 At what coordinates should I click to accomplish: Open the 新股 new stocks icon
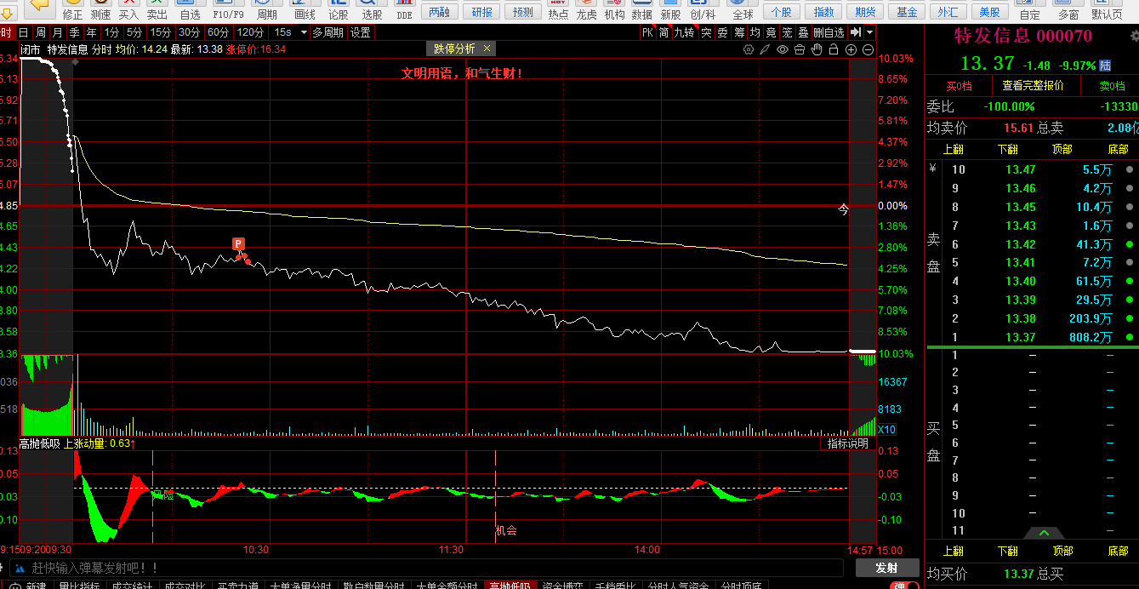tap(670, 10)
